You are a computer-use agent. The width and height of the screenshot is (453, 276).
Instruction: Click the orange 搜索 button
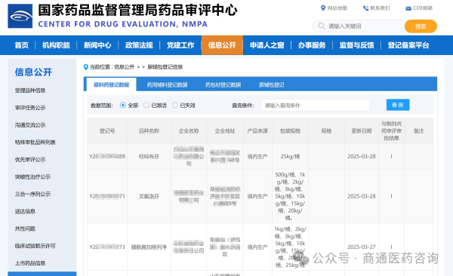421,26
